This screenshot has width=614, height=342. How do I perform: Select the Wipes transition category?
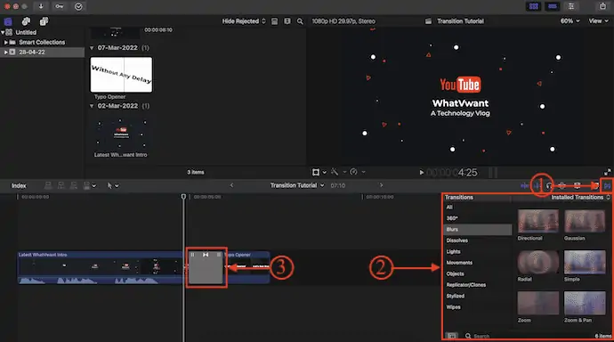point(454,306)
